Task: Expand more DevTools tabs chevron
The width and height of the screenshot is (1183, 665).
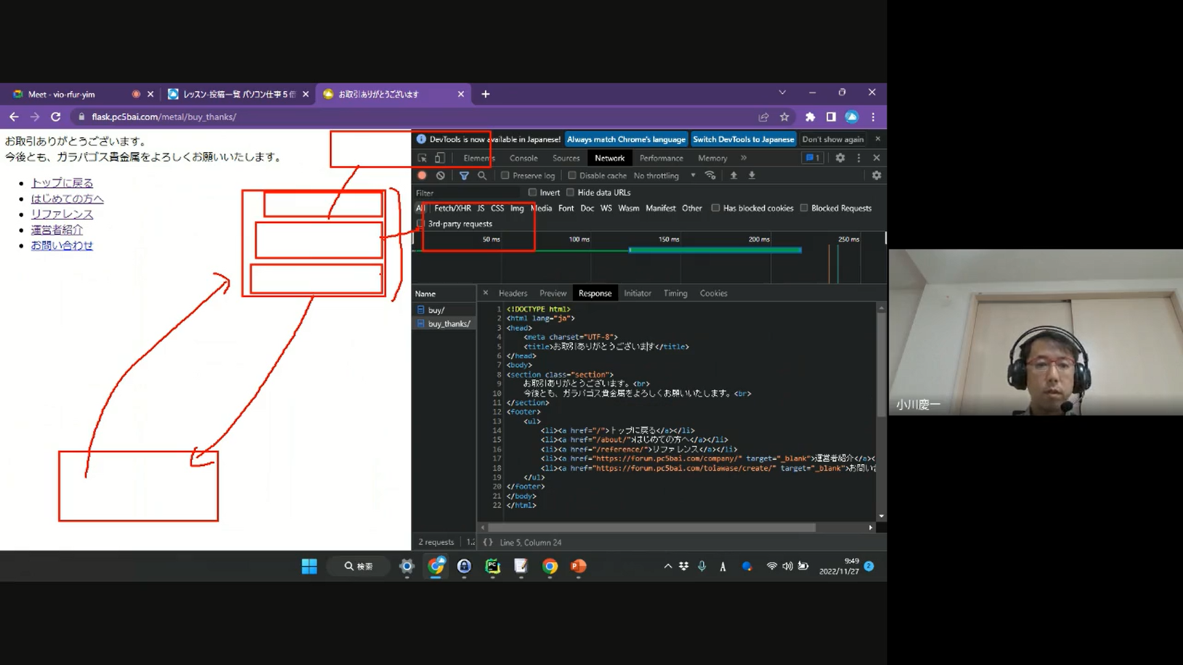Action: point(744,158)
